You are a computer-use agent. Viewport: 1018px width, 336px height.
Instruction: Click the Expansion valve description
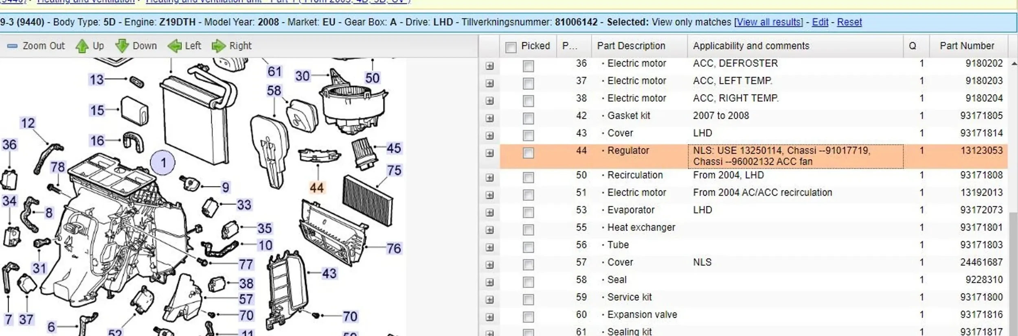642,314
